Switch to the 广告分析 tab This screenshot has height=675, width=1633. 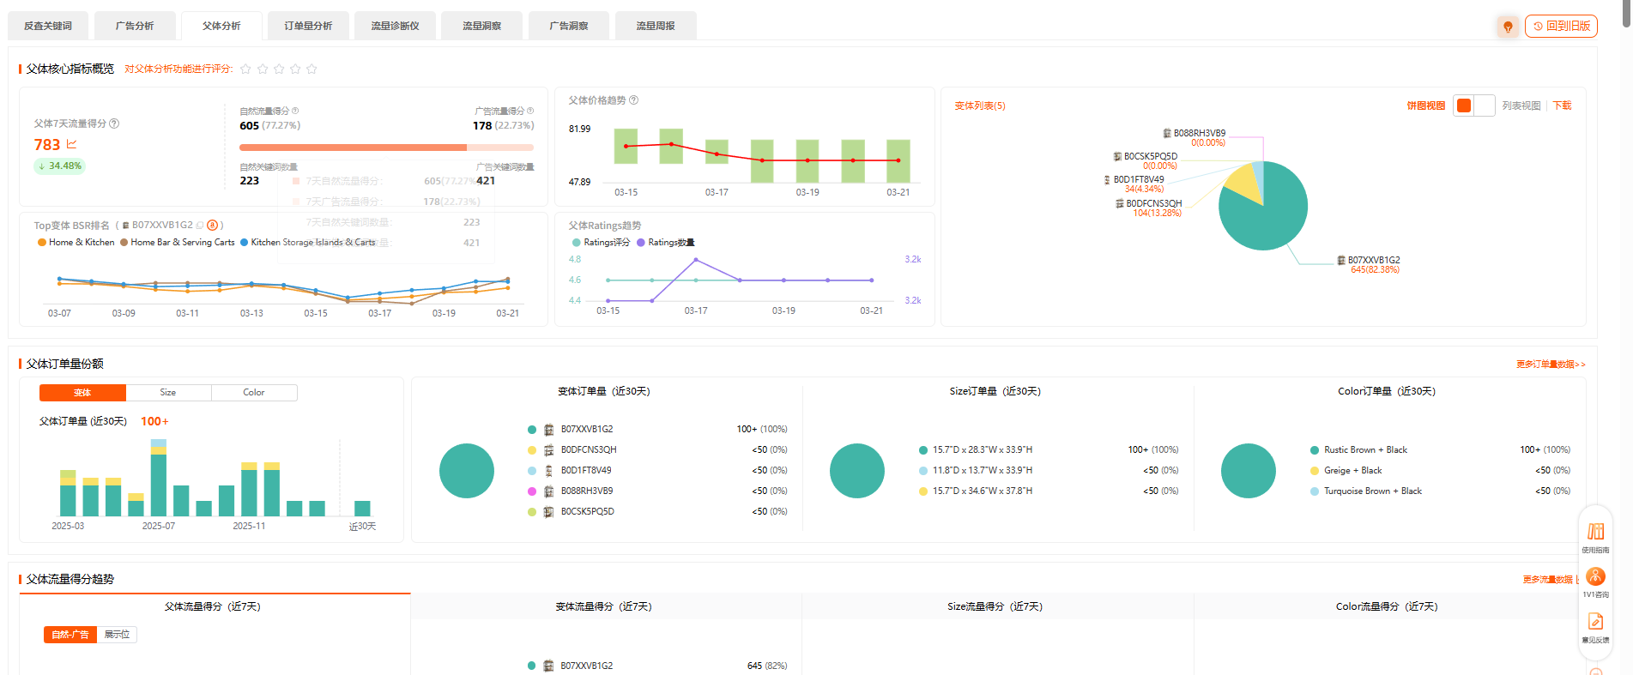[x=135, y=26]
